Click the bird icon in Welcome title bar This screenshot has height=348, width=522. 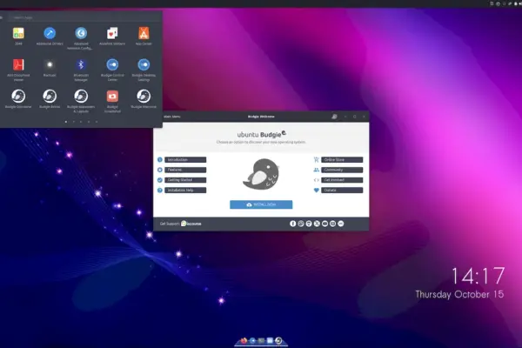(x=334, y=117)
